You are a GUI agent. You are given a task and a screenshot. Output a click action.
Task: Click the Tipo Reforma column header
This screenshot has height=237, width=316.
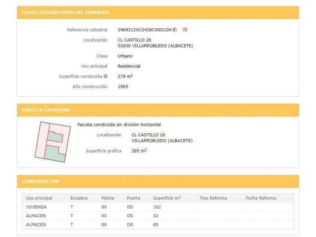pyautogui.click(x=213, y=198)
